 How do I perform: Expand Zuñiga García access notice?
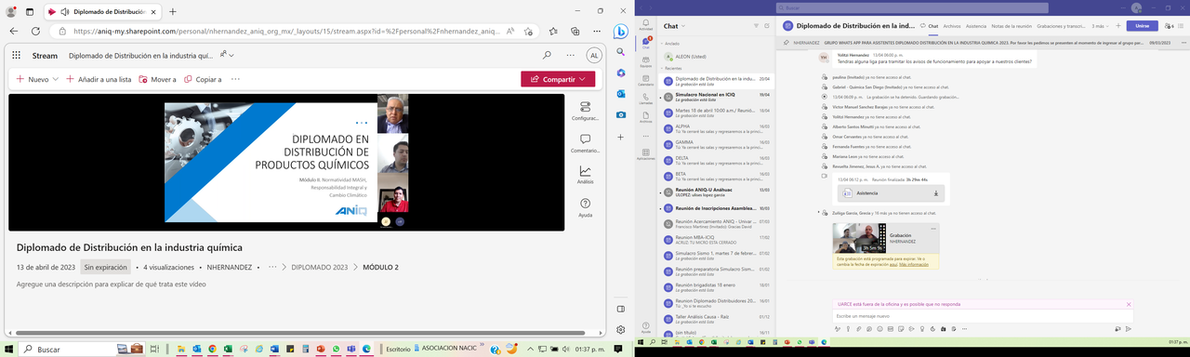pos(819,213)
